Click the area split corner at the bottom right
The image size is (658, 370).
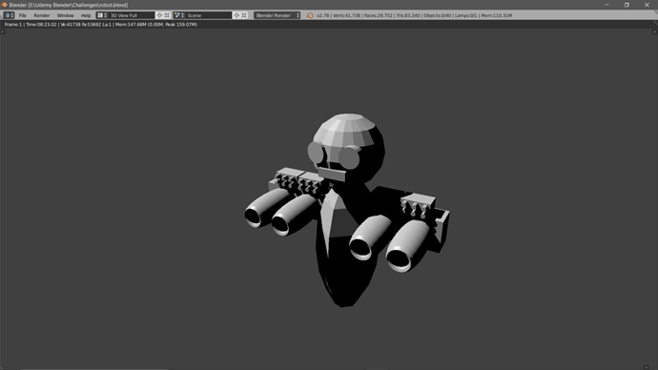[x=647, y=367]
